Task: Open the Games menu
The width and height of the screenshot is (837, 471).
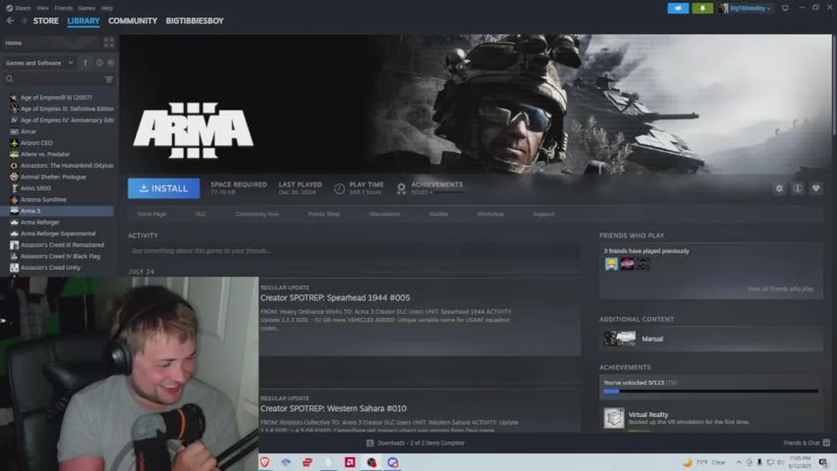Action: pos(86,8)
